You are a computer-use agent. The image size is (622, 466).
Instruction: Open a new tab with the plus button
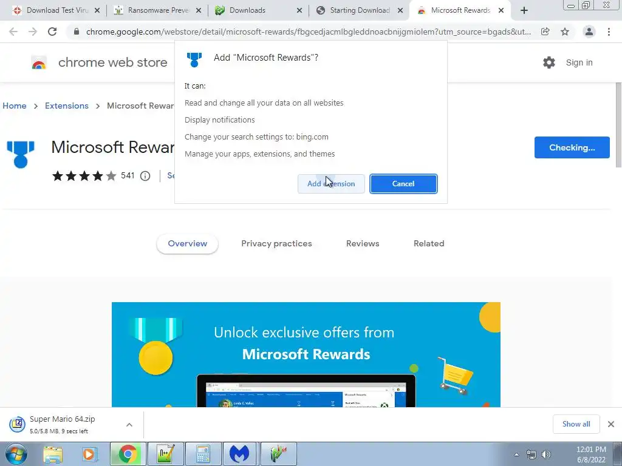click(524, 10)
